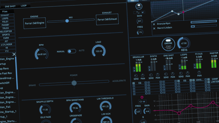Solo the Granular channel
The height and width of the screenshot is (123, 219).
(134, 68)
